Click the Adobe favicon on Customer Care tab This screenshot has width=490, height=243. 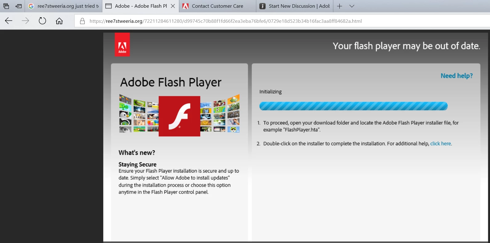185,6
